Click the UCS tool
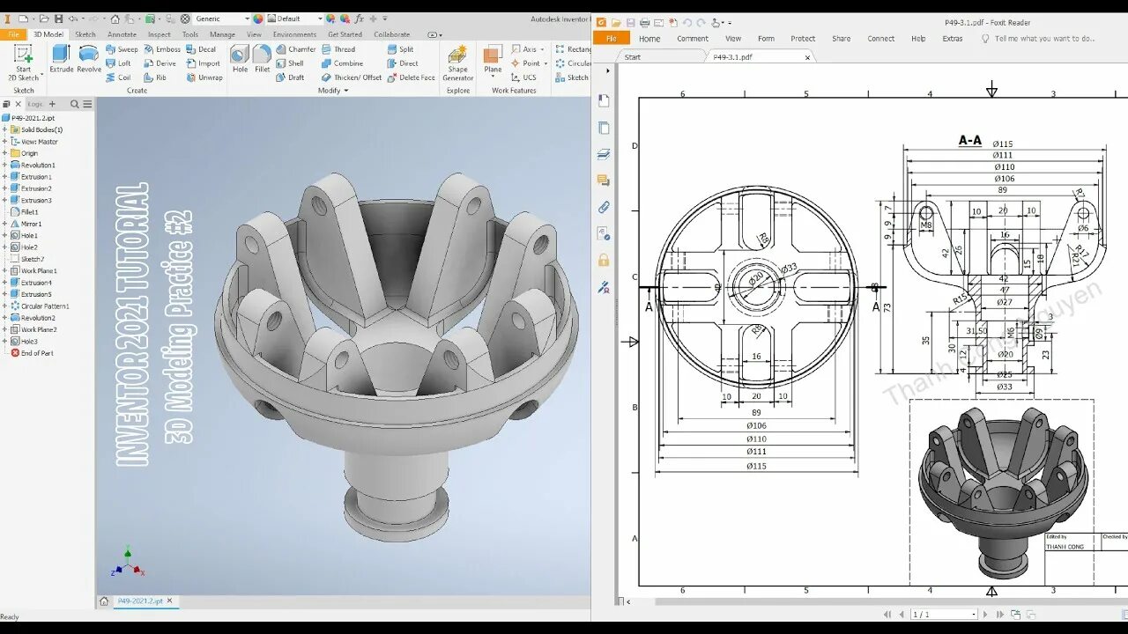Screen dimensions: 1128x634 [523, 77]
